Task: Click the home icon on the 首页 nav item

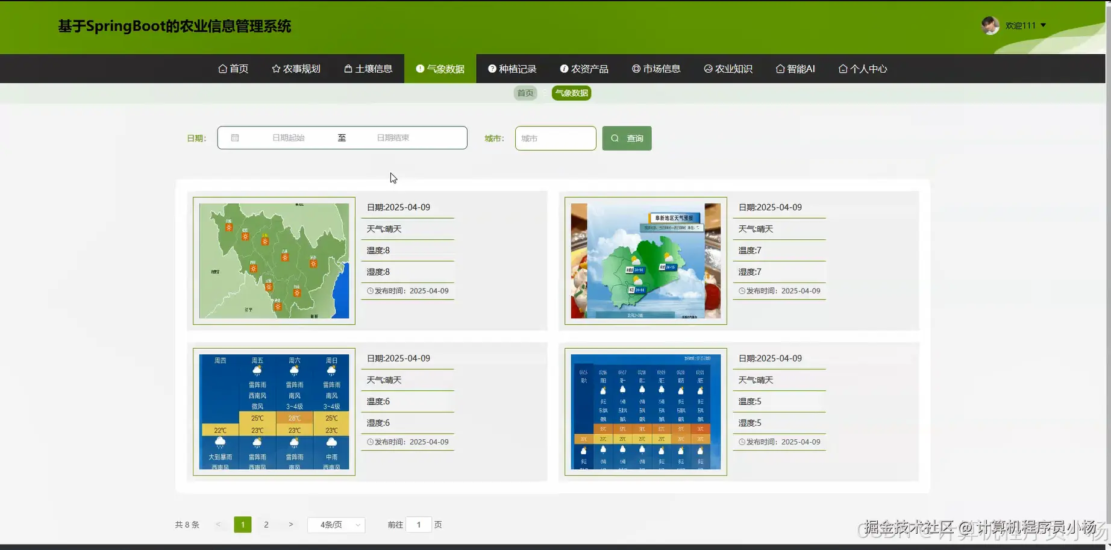Action: pos(222,69)
